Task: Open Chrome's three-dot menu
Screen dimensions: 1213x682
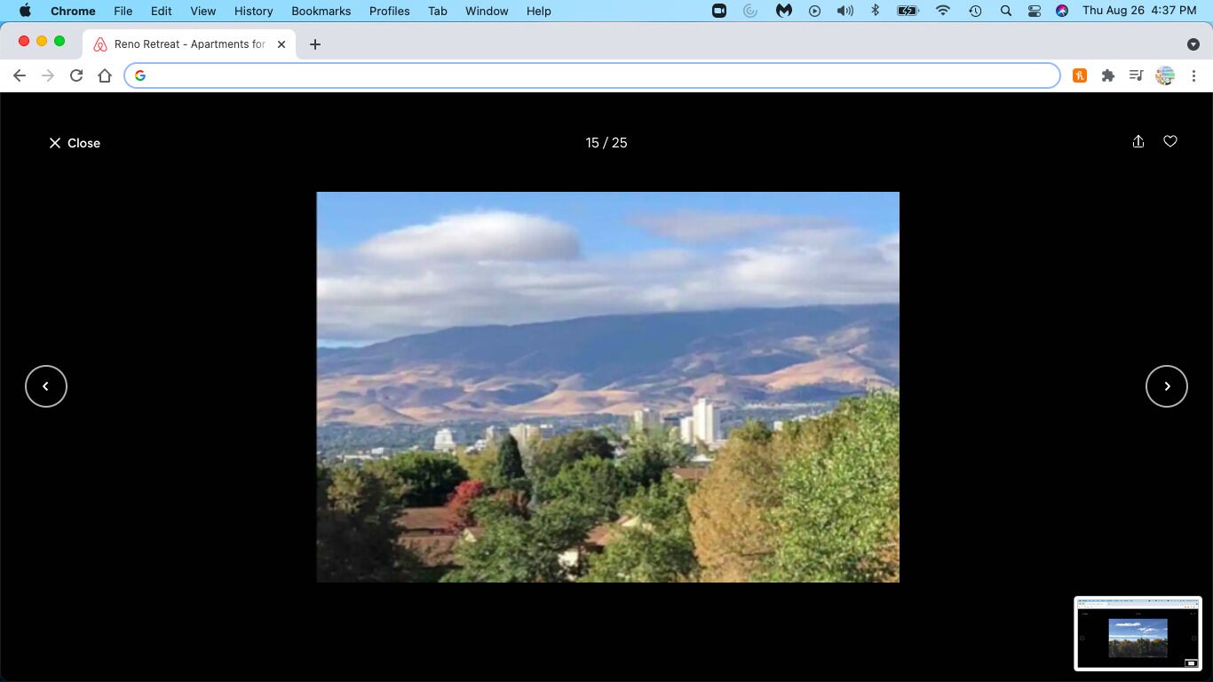Action: coord(1193,75)
